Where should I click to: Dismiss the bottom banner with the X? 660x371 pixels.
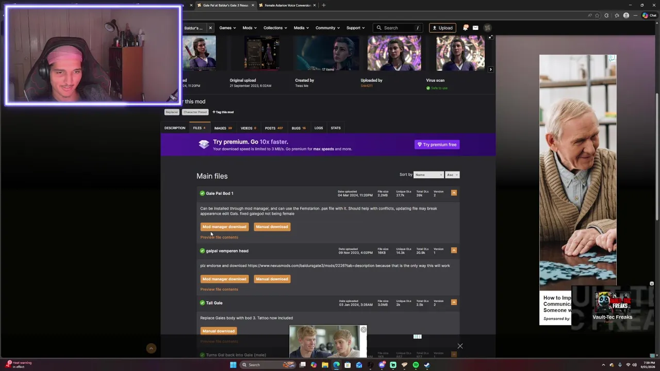click(x=460, y=346)
